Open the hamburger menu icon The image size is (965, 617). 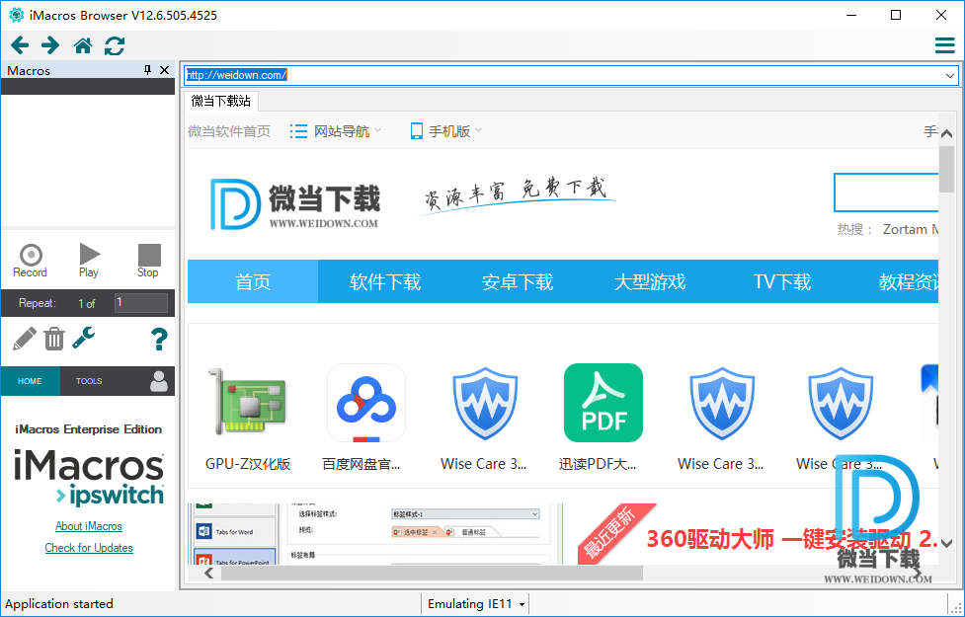point(944,45)
